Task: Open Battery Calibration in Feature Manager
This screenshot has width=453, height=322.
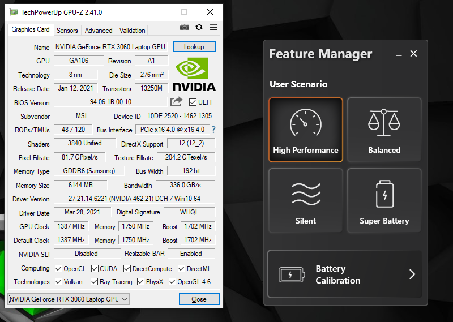Action: [x=345, y=274]
